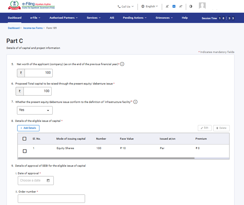244x205 pixels.
Task: Open the e-File menu
Action: pyautogui.click(x=35, y=18)
